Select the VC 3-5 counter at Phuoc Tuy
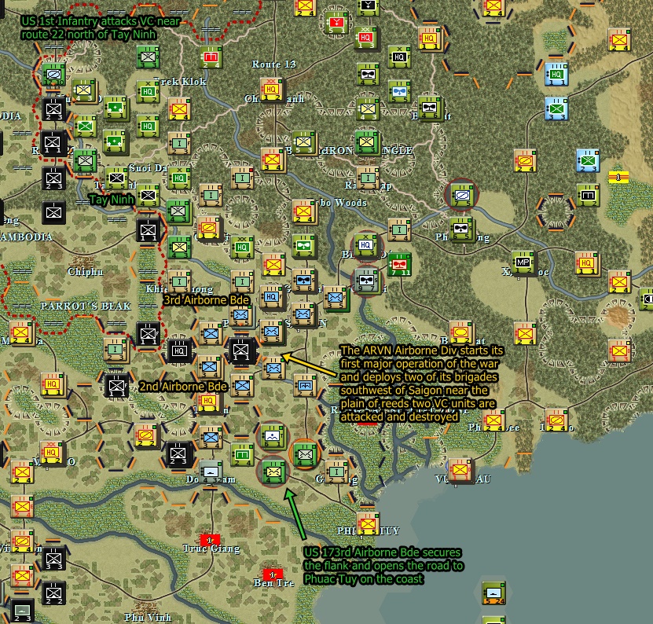Image resolution: width=653 pixels, height=624 pixels. [367, 523]
